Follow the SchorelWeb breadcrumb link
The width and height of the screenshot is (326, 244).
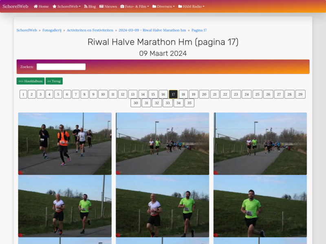26,30
